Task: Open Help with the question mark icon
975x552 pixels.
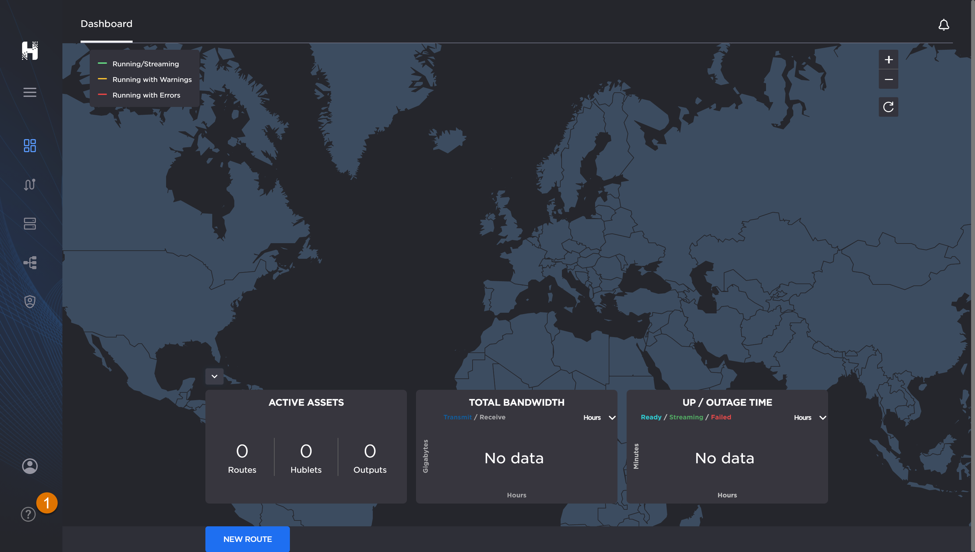Action: point(28,515)
